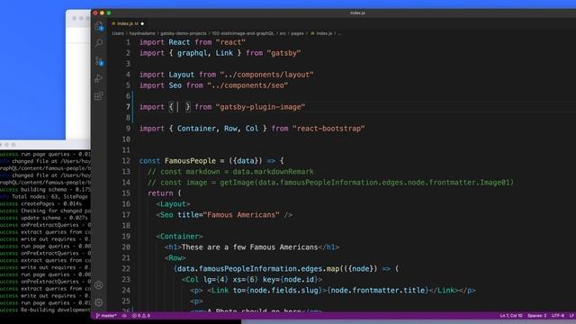Click Users in the breadcrumb path
576x324 pixels.
coord(118,33)
